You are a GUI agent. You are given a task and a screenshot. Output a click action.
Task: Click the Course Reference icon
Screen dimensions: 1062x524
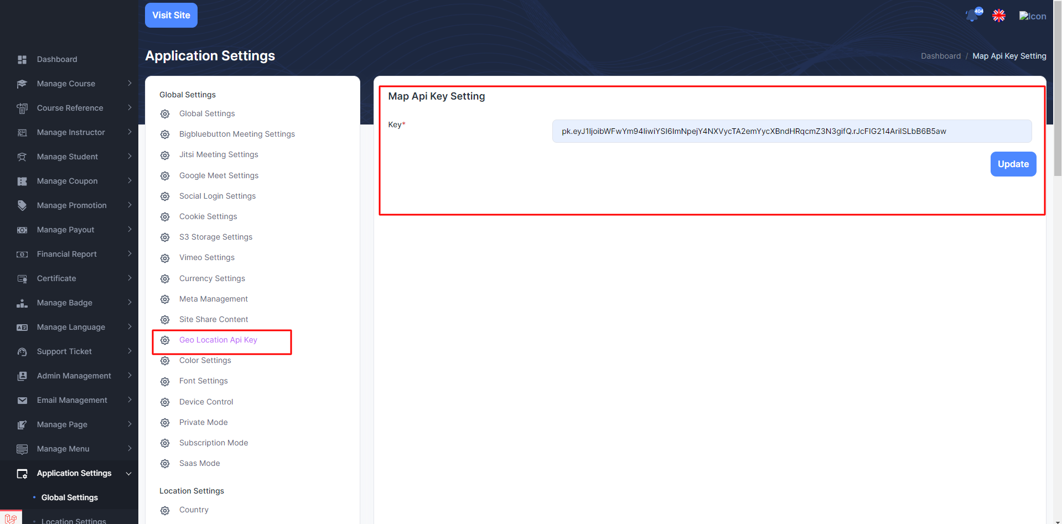22,108
